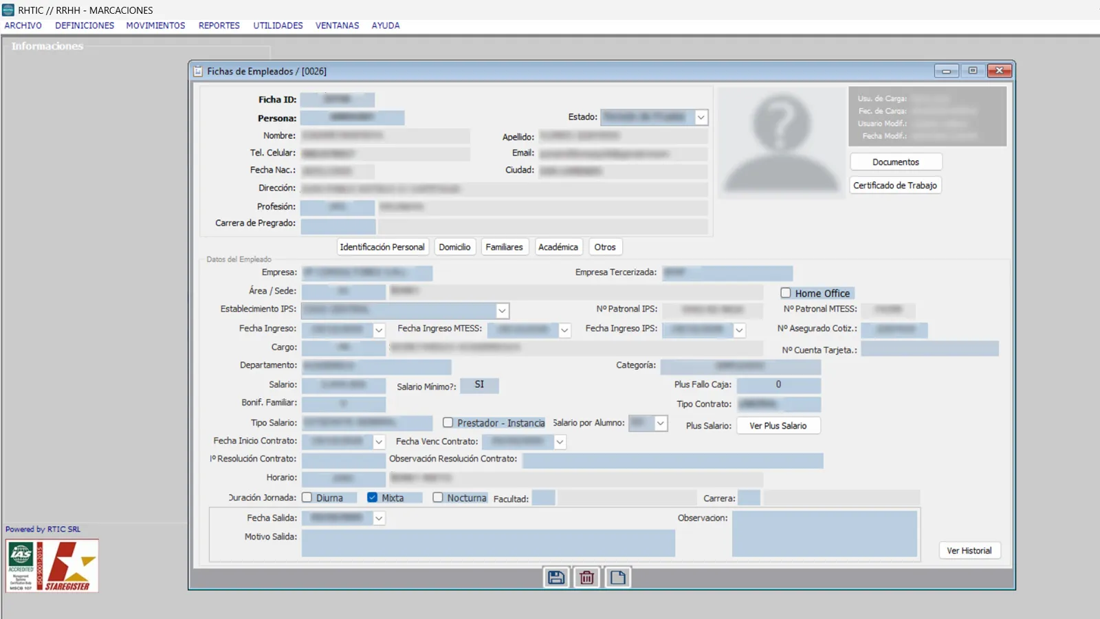Click the new blank document icon
Viewport: 1100px width, 619px height.
pyautogui.click(x=617, y=578)
